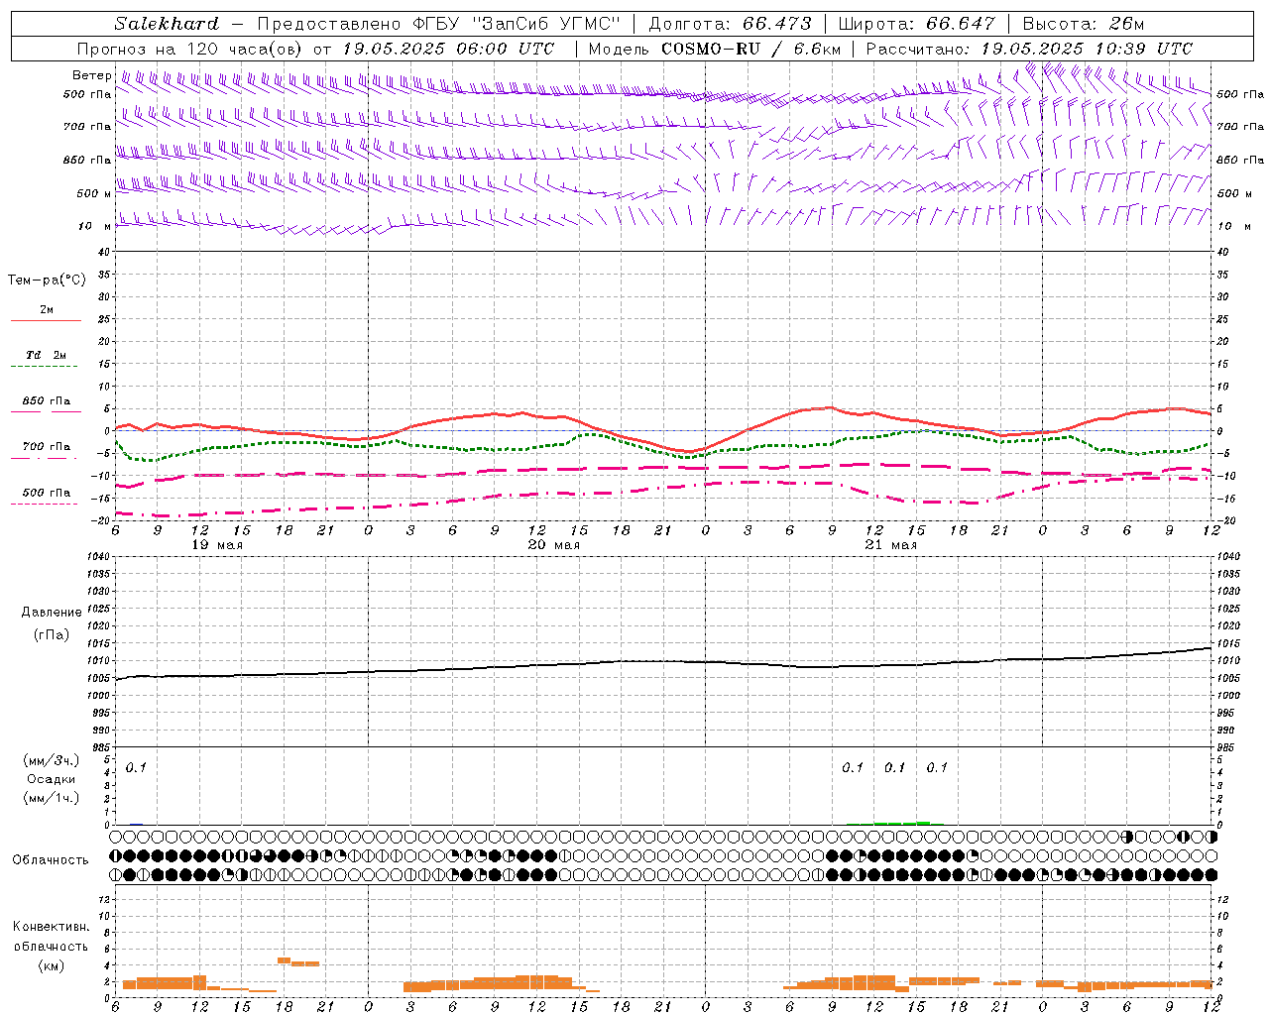Select the Рассчитано: 19.05.2025 10:39 UTC text

coord(1029,49)
